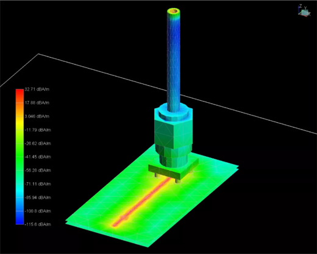Pick the yellow band of color scale
317x254 pixels.
click(20, 120)
